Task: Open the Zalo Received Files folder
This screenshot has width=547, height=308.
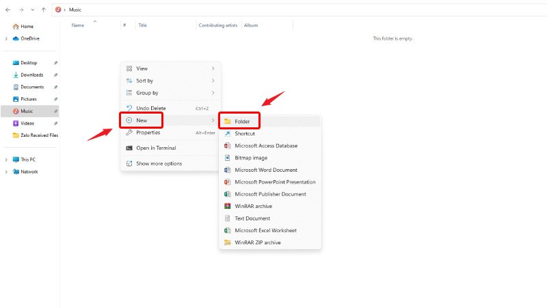Action: [39, 135]
